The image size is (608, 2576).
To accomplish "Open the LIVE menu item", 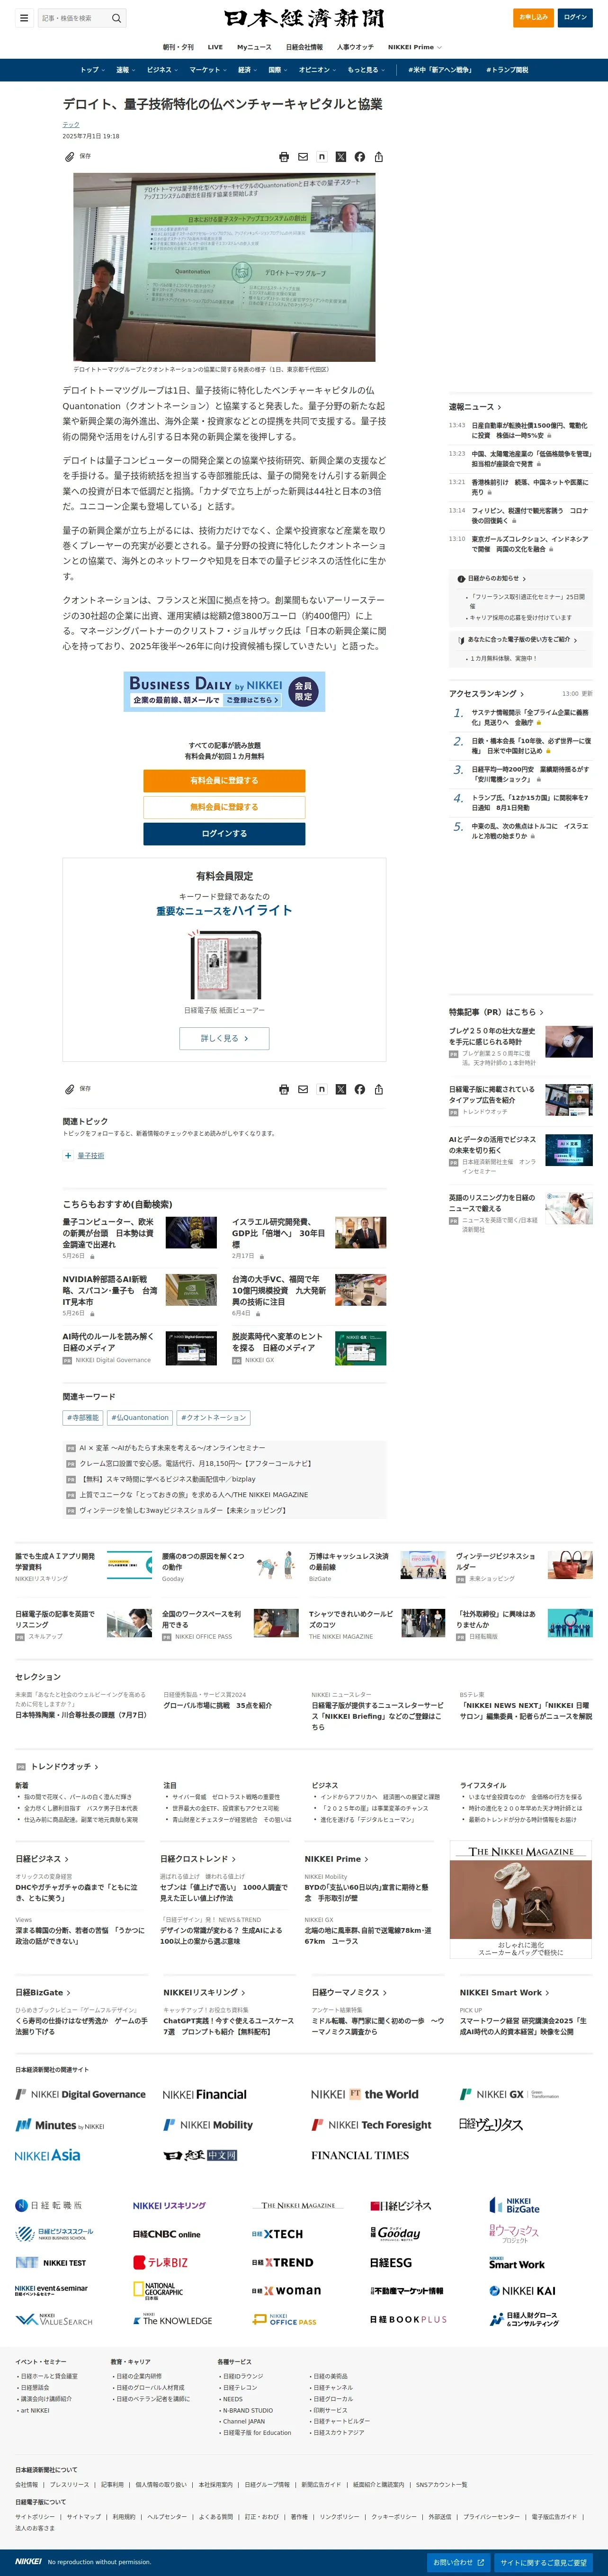I will pos(215,47).
